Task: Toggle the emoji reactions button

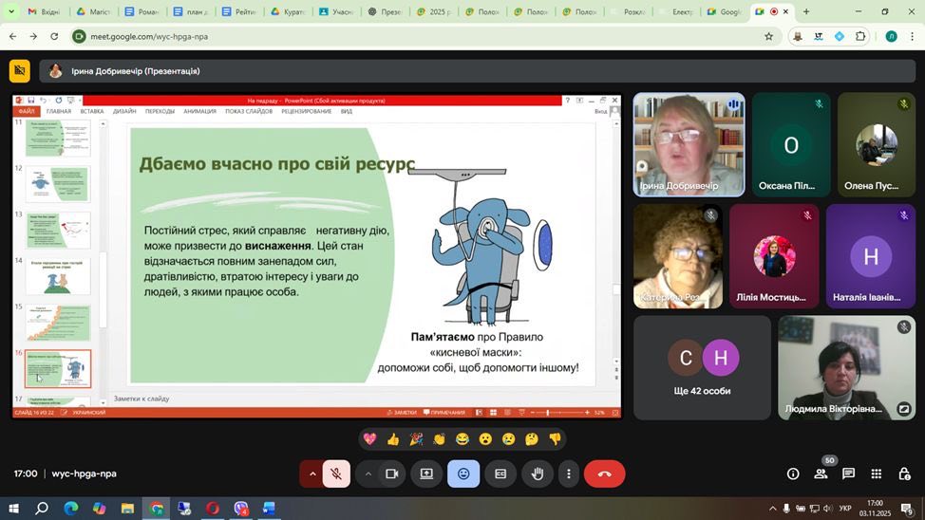Action: pyautogui.click(x=463, y=474)
